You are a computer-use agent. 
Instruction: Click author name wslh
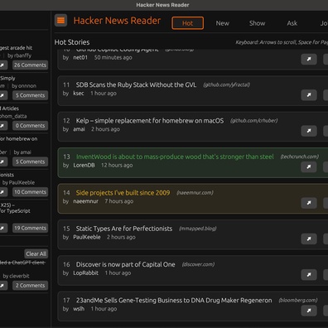(x=79, y=309)
